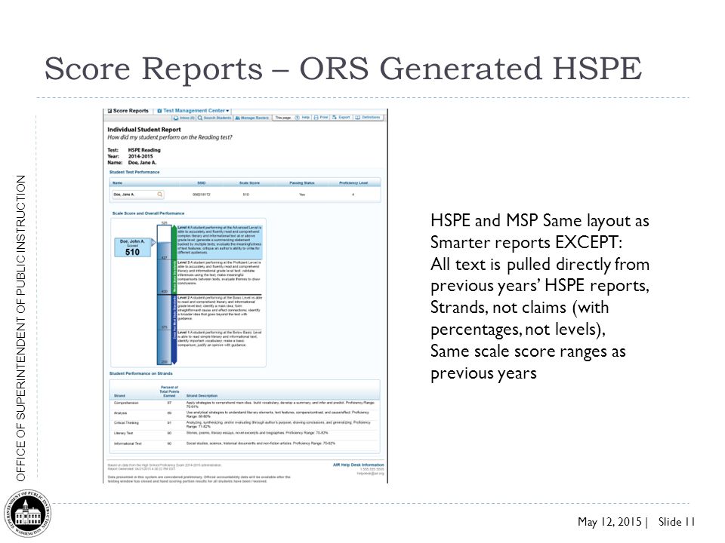The height and width of the screenshot is (543, 725).
Task: Click the student score callout showing 510
Action: tap(133, 247)
